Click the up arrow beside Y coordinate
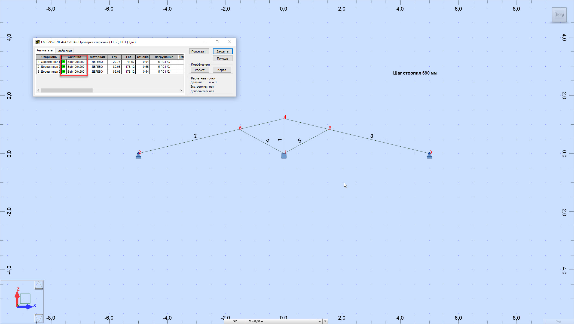 (x=320, y=321)
